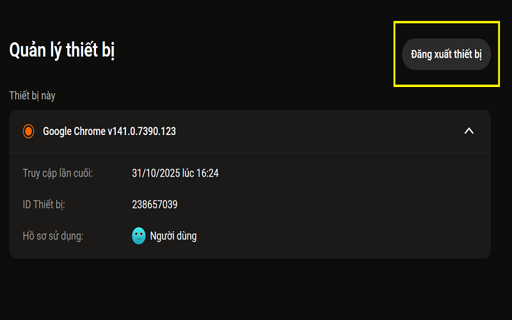The width and height of the screenshot is (512, 320).
Task: Click the "Đăng xuất thiết bị" button
Action: coord(446,54)
